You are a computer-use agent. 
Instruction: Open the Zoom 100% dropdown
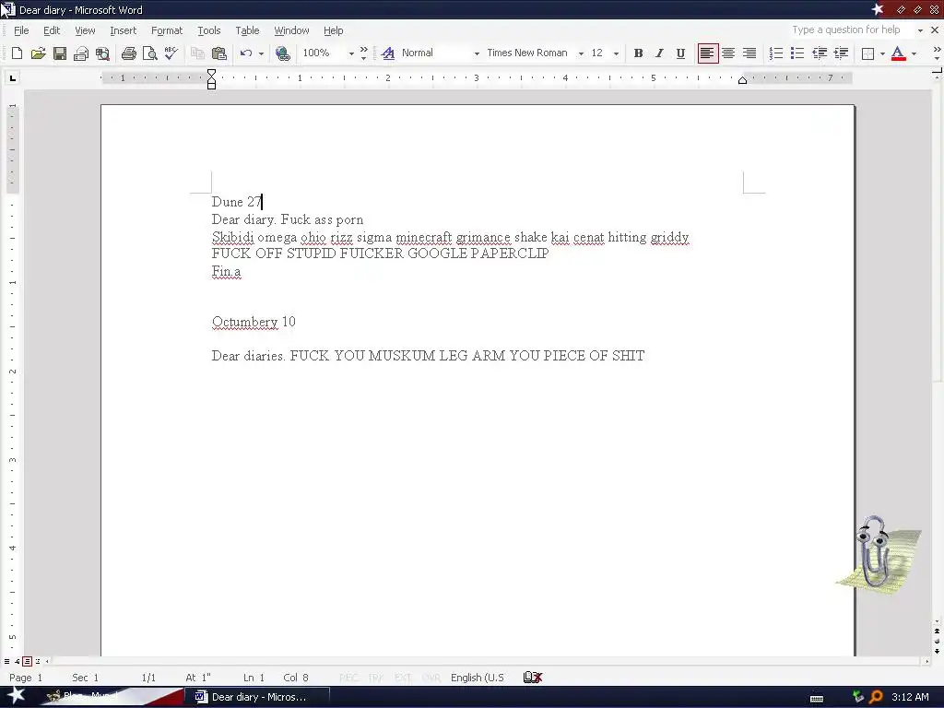tap(351, 53)
